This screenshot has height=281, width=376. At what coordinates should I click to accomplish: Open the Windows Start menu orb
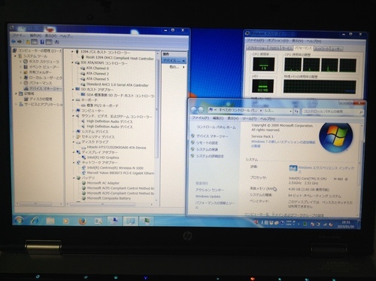(19, 221)
